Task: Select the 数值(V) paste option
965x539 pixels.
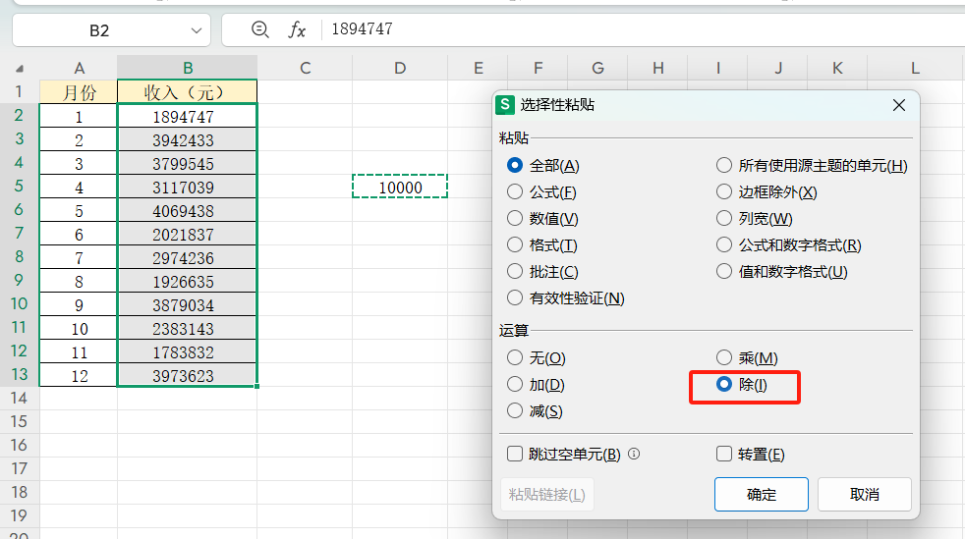Action: tap(515, 218)
